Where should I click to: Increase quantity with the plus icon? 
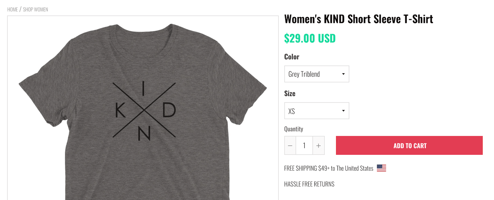(318, 146)
